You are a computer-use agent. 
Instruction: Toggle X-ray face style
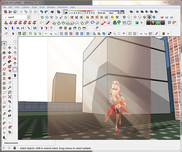[x=124, y=17]
